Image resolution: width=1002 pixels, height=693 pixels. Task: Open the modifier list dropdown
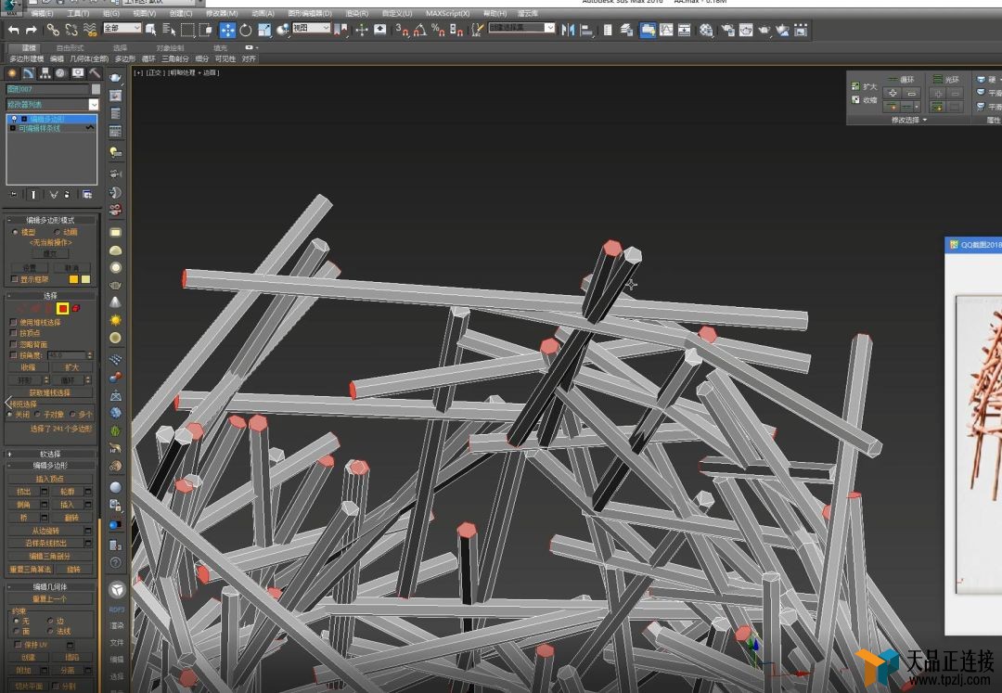click(52, 105)
